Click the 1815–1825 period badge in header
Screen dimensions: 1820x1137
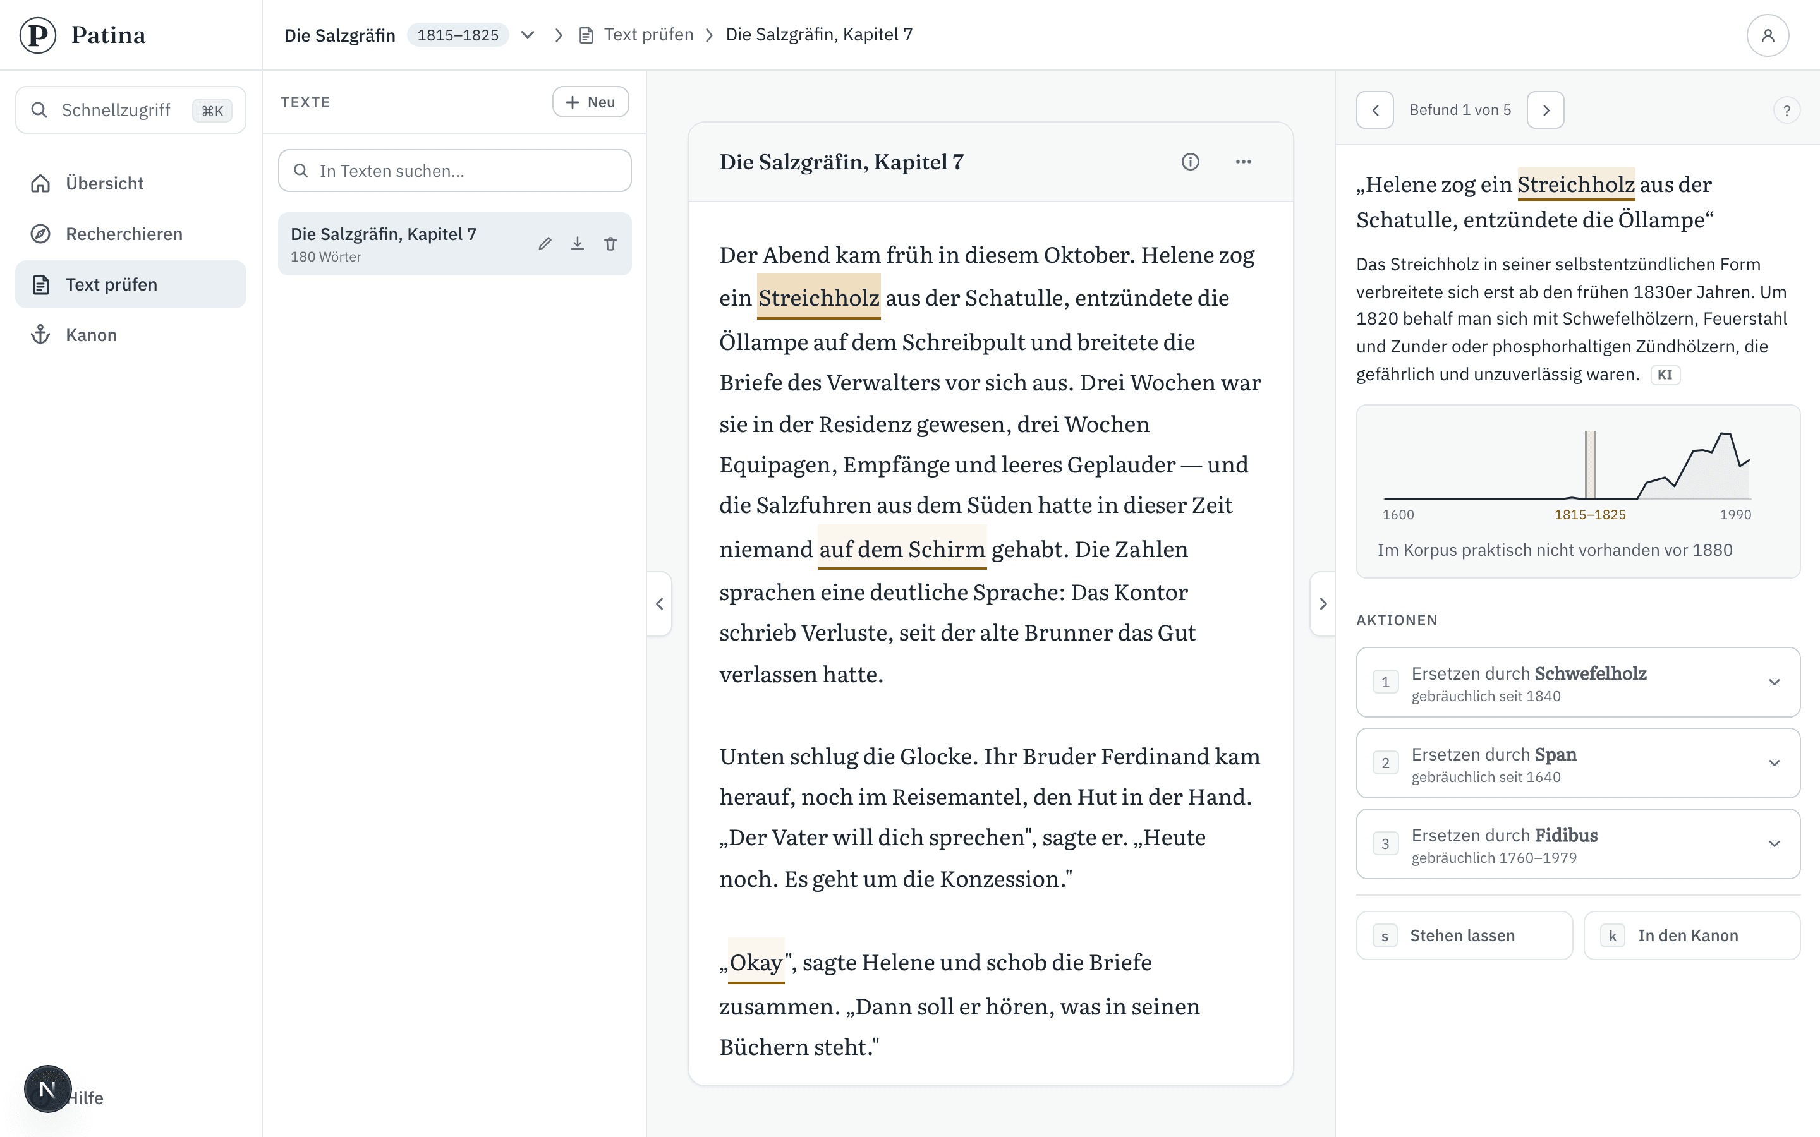(x=458, y=35)
